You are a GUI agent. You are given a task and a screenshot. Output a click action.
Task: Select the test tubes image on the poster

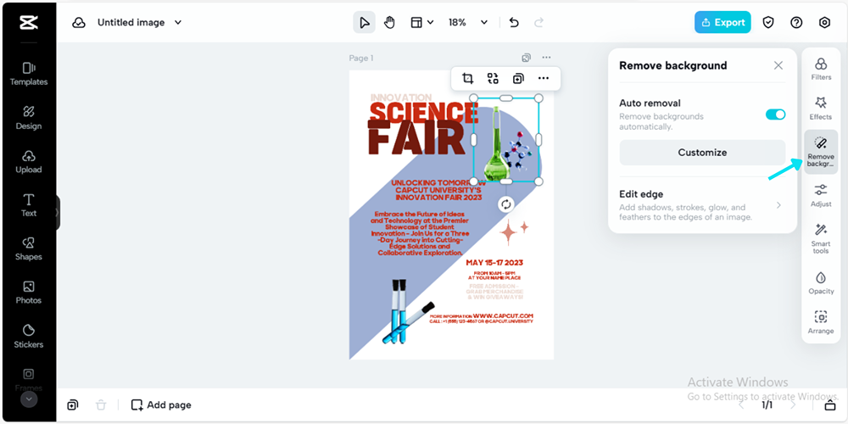[x=407, y=311]
